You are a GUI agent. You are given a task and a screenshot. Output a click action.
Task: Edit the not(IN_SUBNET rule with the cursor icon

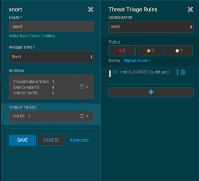coord(178,72)
